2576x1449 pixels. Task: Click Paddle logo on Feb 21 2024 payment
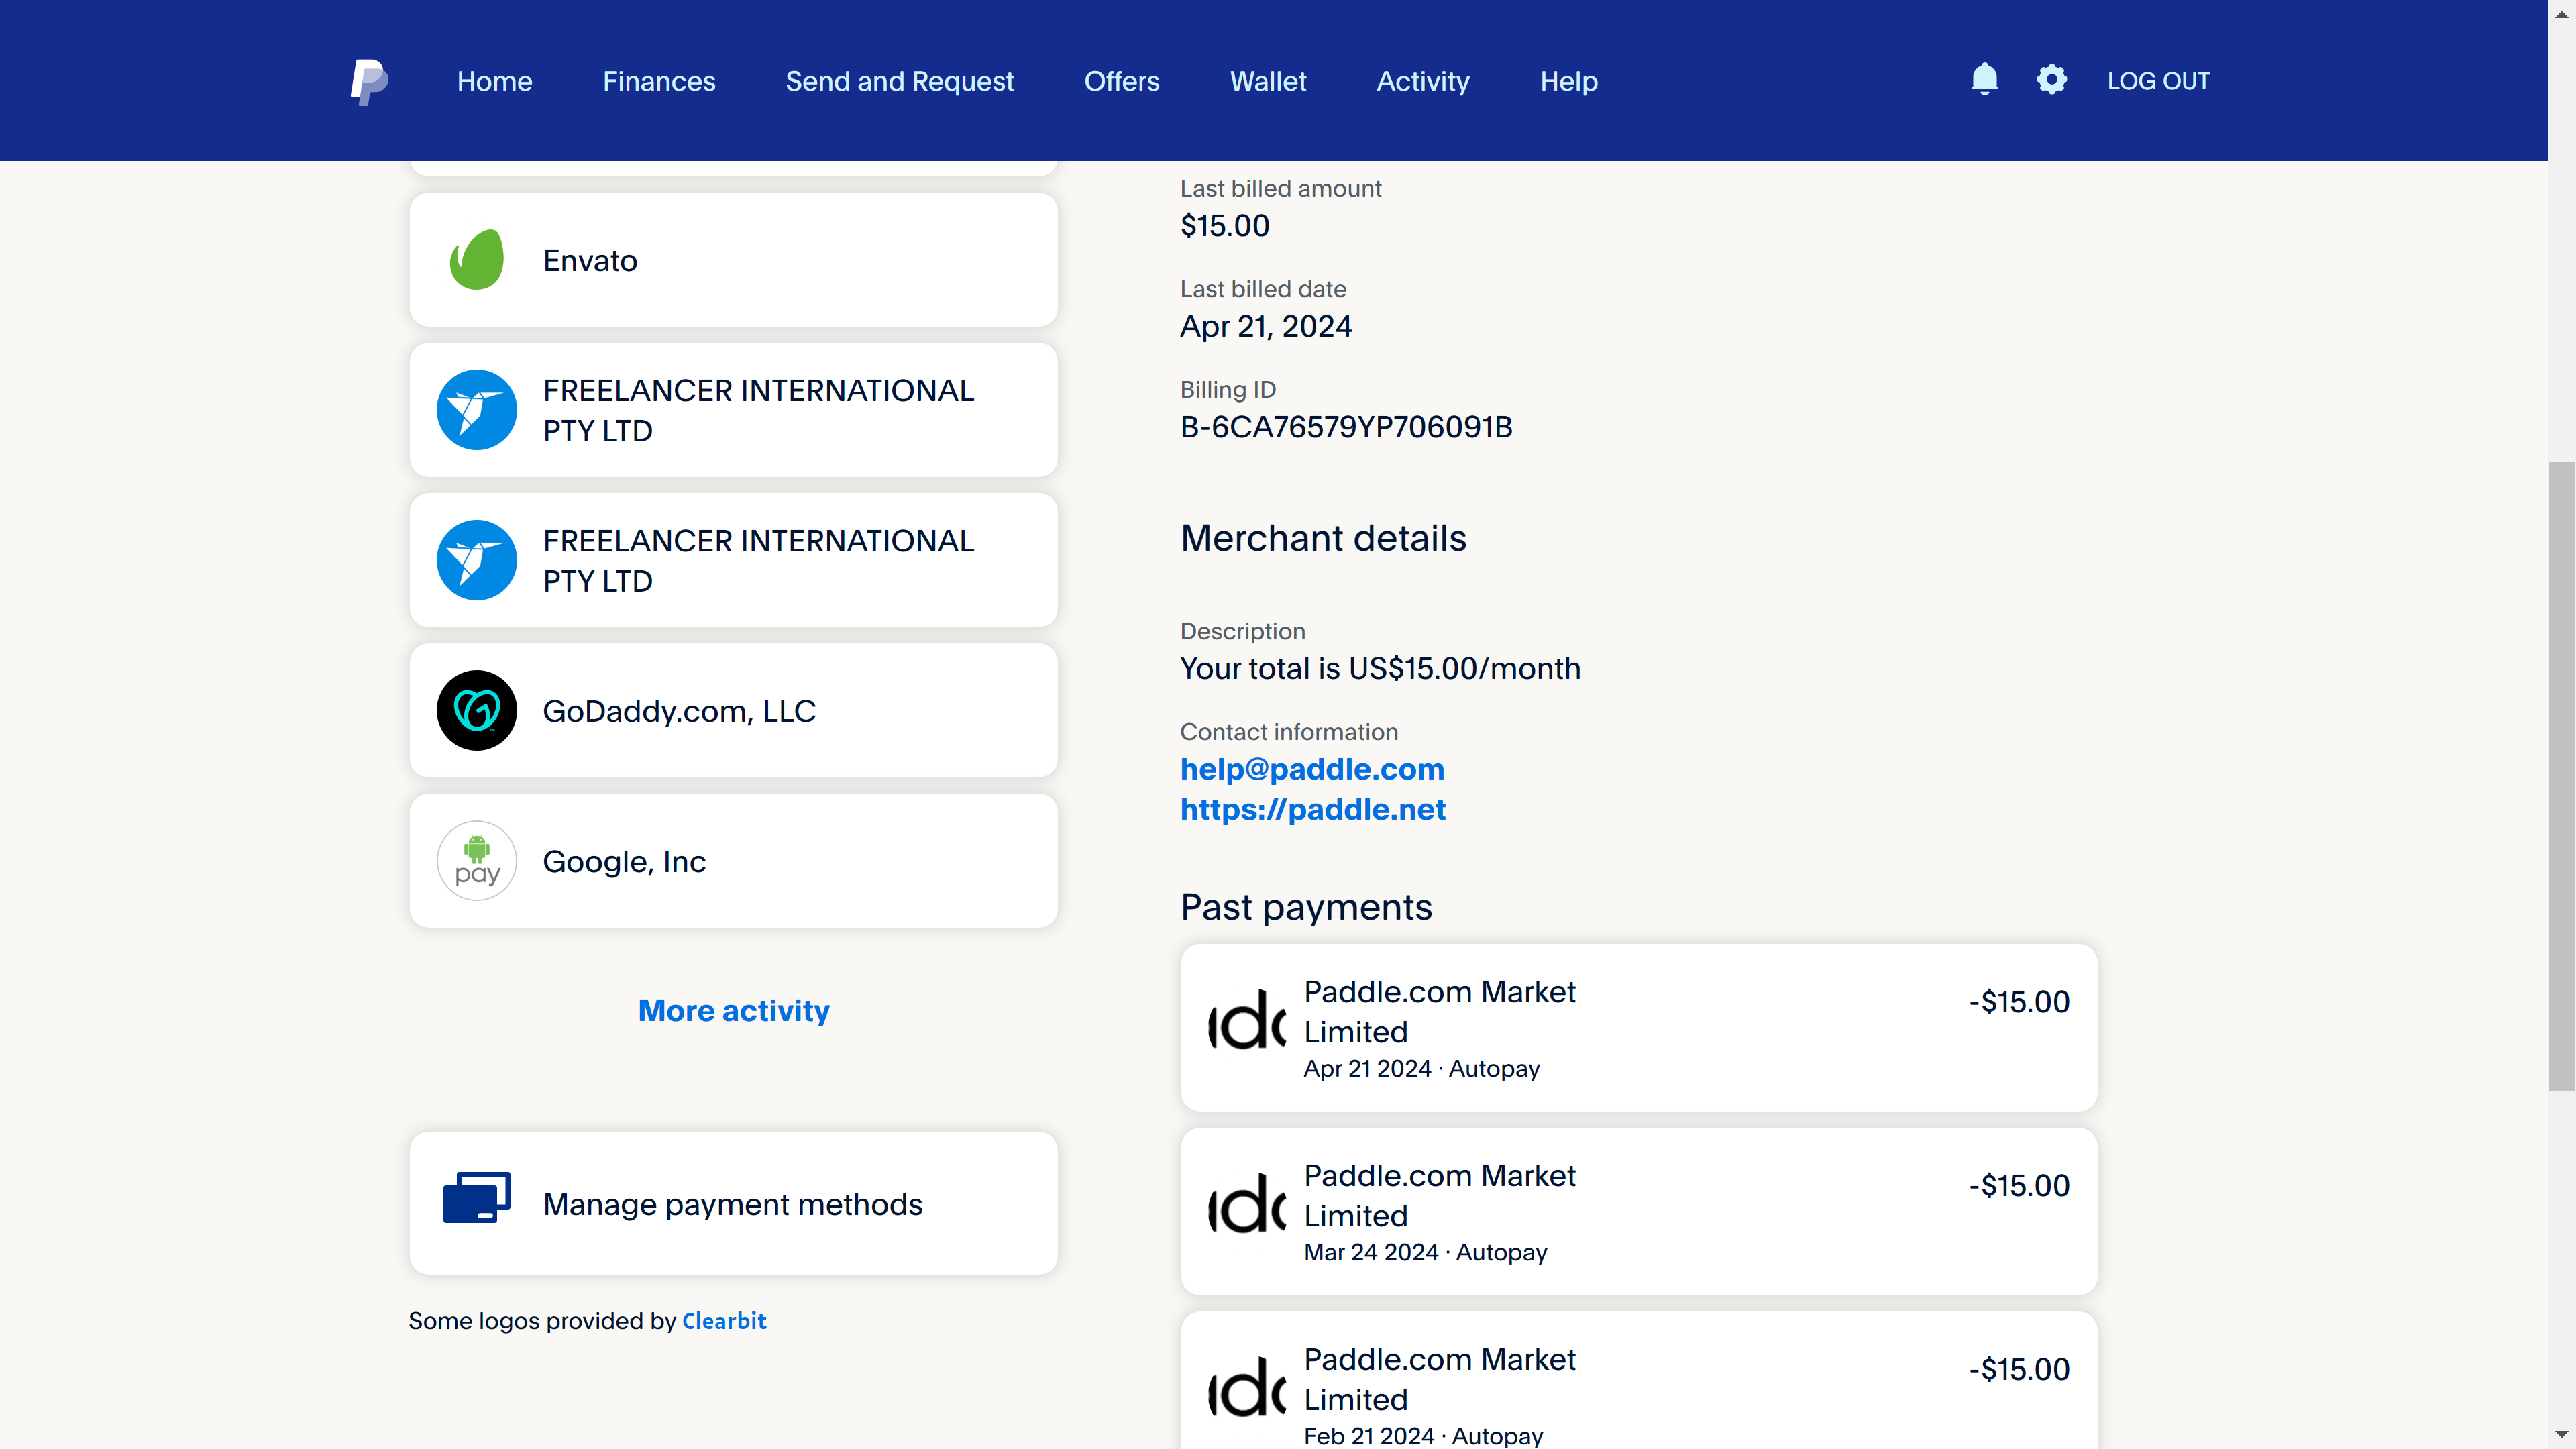coord(1247,1387)
